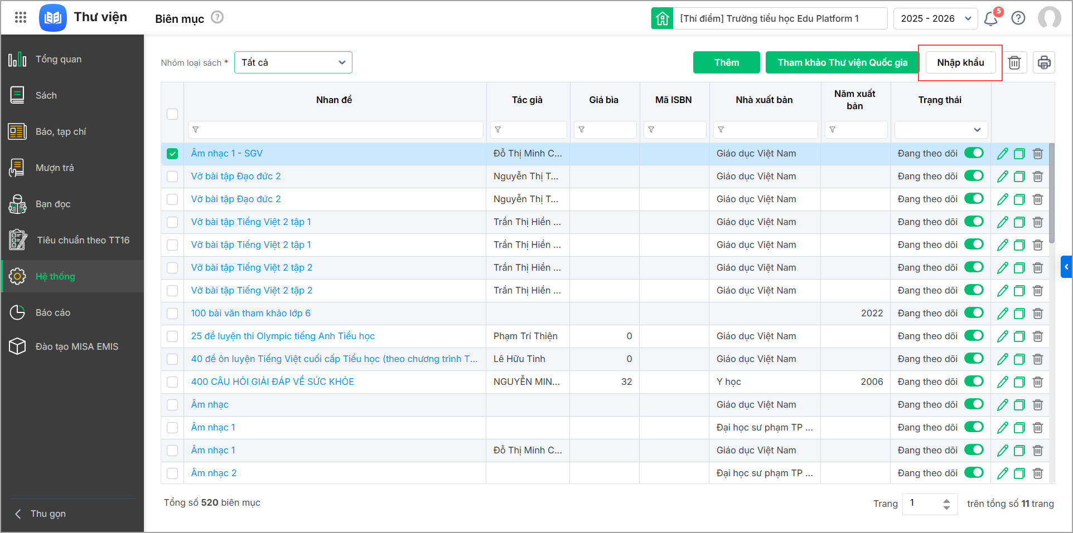1073x533 pixels.
Task: Open the Trạng thái filter dropdown
Action: click(x=941, y=130)
